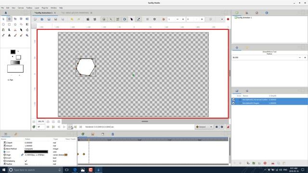The width and height of the screenshot is (308, 173).
Task: Open the File menu
Action: [2, 8]
